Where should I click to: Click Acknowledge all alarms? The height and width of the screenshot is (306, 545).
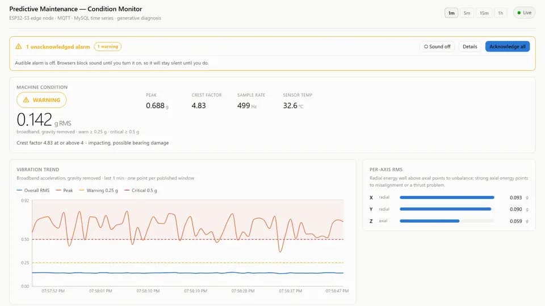point(507,46)
